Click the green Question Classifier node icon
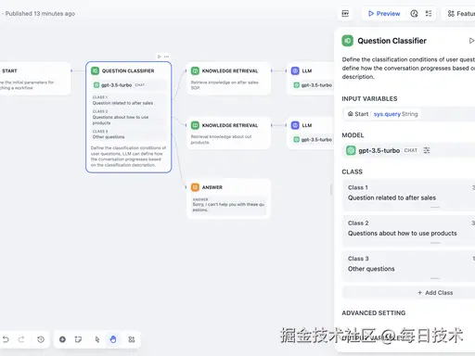Screen dimensions: 475x356 (x=95, y=70)
